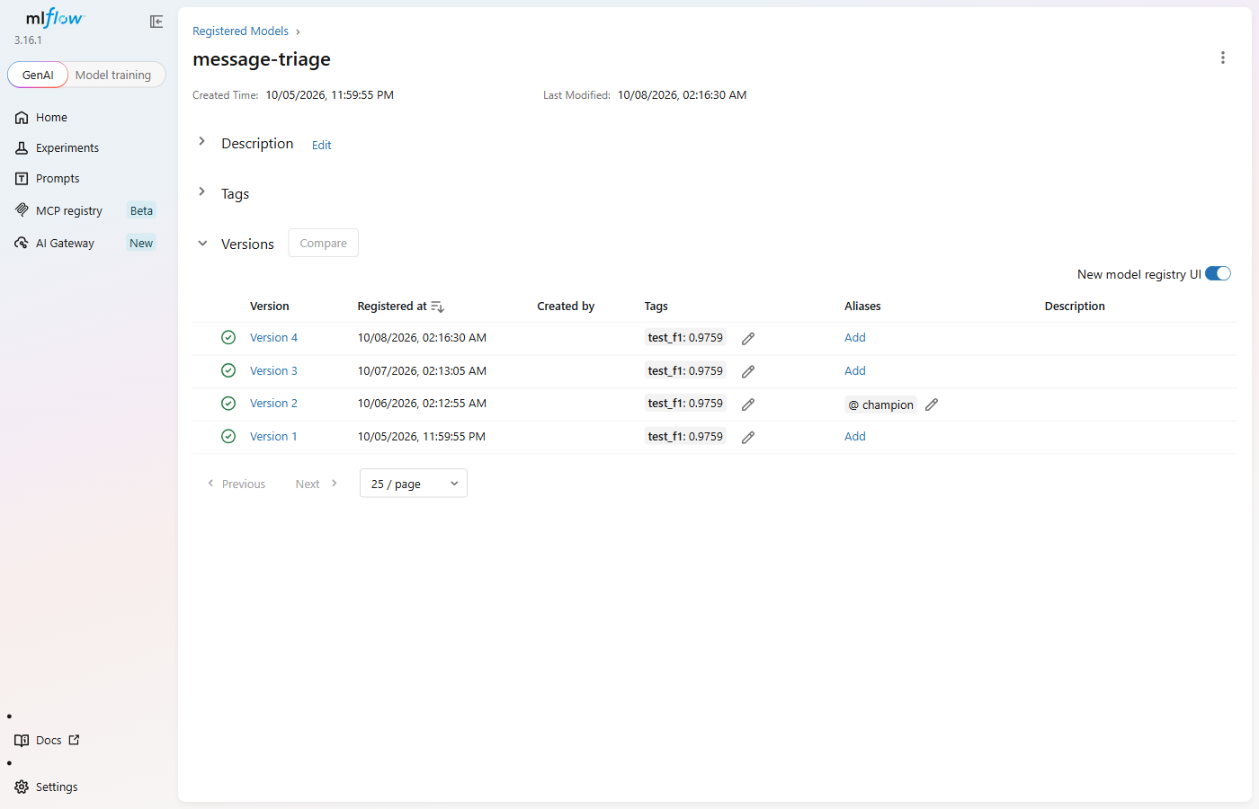This screenshot has height=809, width=1259.
Task: Click the test_f1 tag on Version 4
Action: pos(685,338)
